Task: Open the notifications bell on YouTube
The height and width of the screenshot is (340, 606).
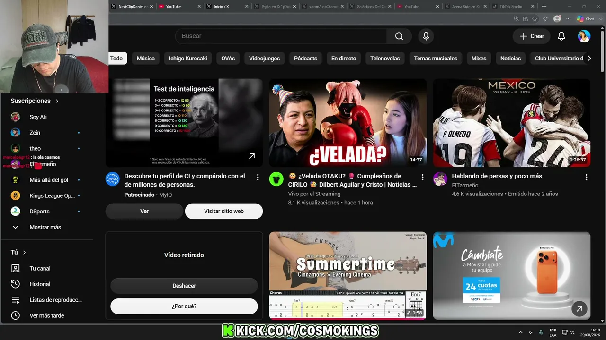Action: tap(561, 36)
